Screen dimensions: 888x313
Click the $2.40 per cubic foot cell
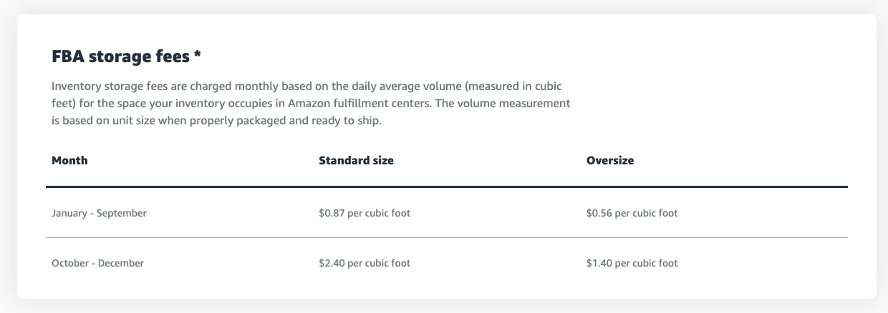point(365,263)
